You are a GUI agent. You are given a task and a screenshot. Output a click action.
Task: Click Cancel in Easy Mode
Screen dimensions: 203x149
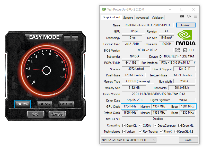pyautogui.click(x=57, y=114)
